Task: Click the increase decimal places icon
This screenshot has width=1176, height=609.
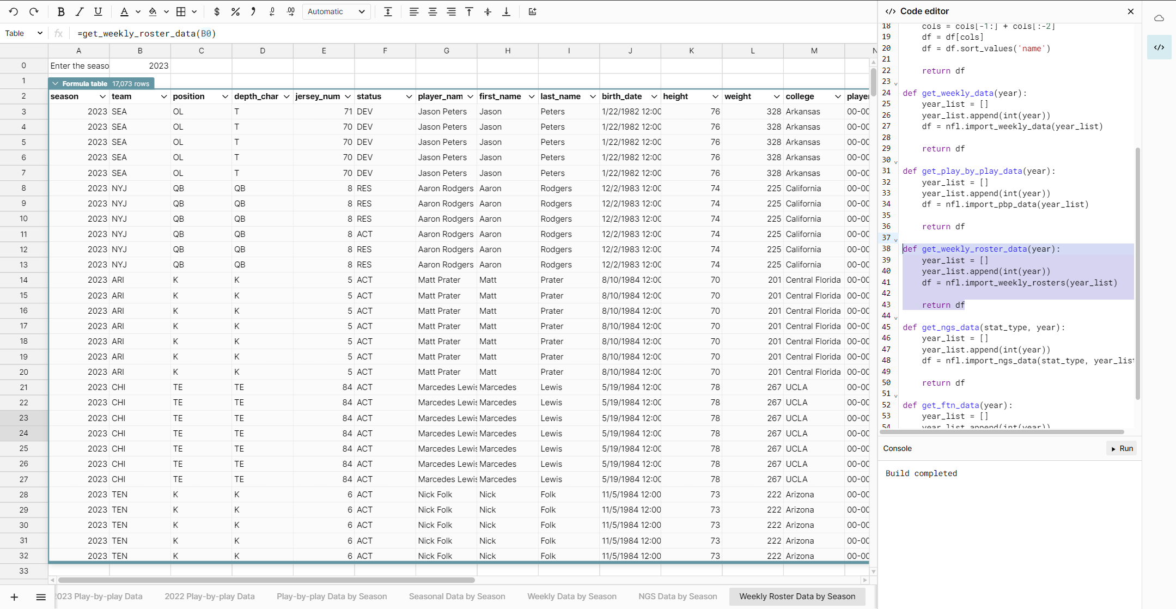Action: [291, 11]
